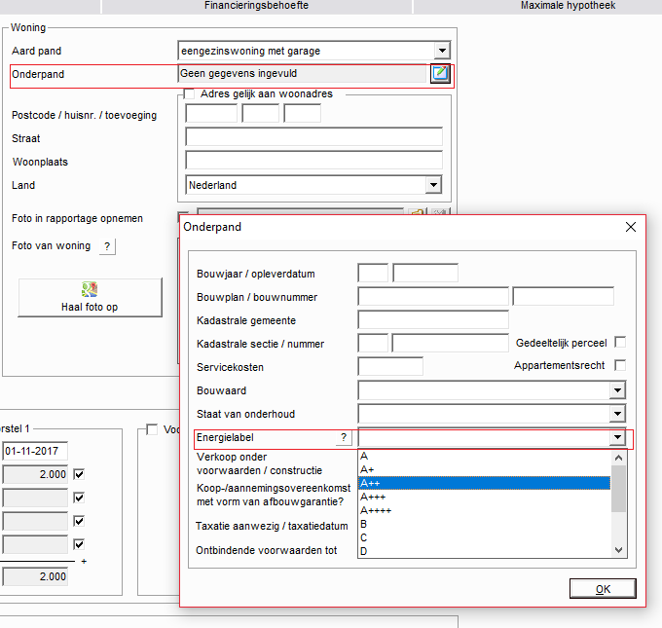The image size is (662, 628).
Task: Toggle the Appartementsrecht checkbox
Action: click(x=620, y=365)
